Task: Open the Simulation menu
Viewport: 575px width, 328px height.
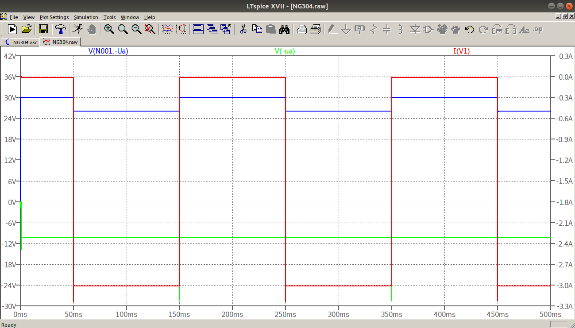Action: (x=86, y=17)
